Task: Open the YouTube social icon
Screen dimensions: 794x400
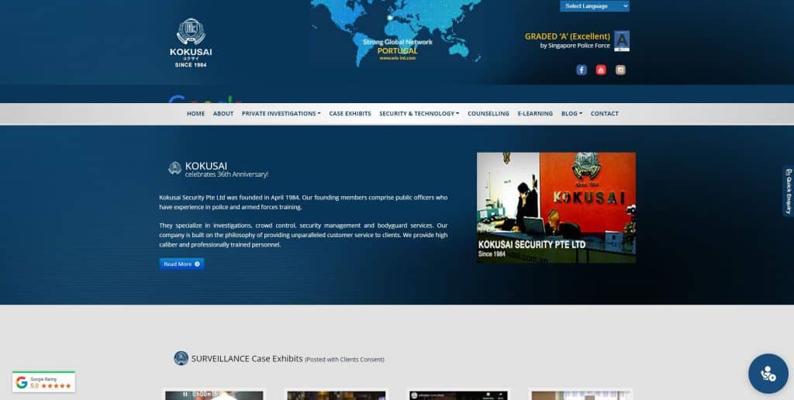Action: coord(601,70)
